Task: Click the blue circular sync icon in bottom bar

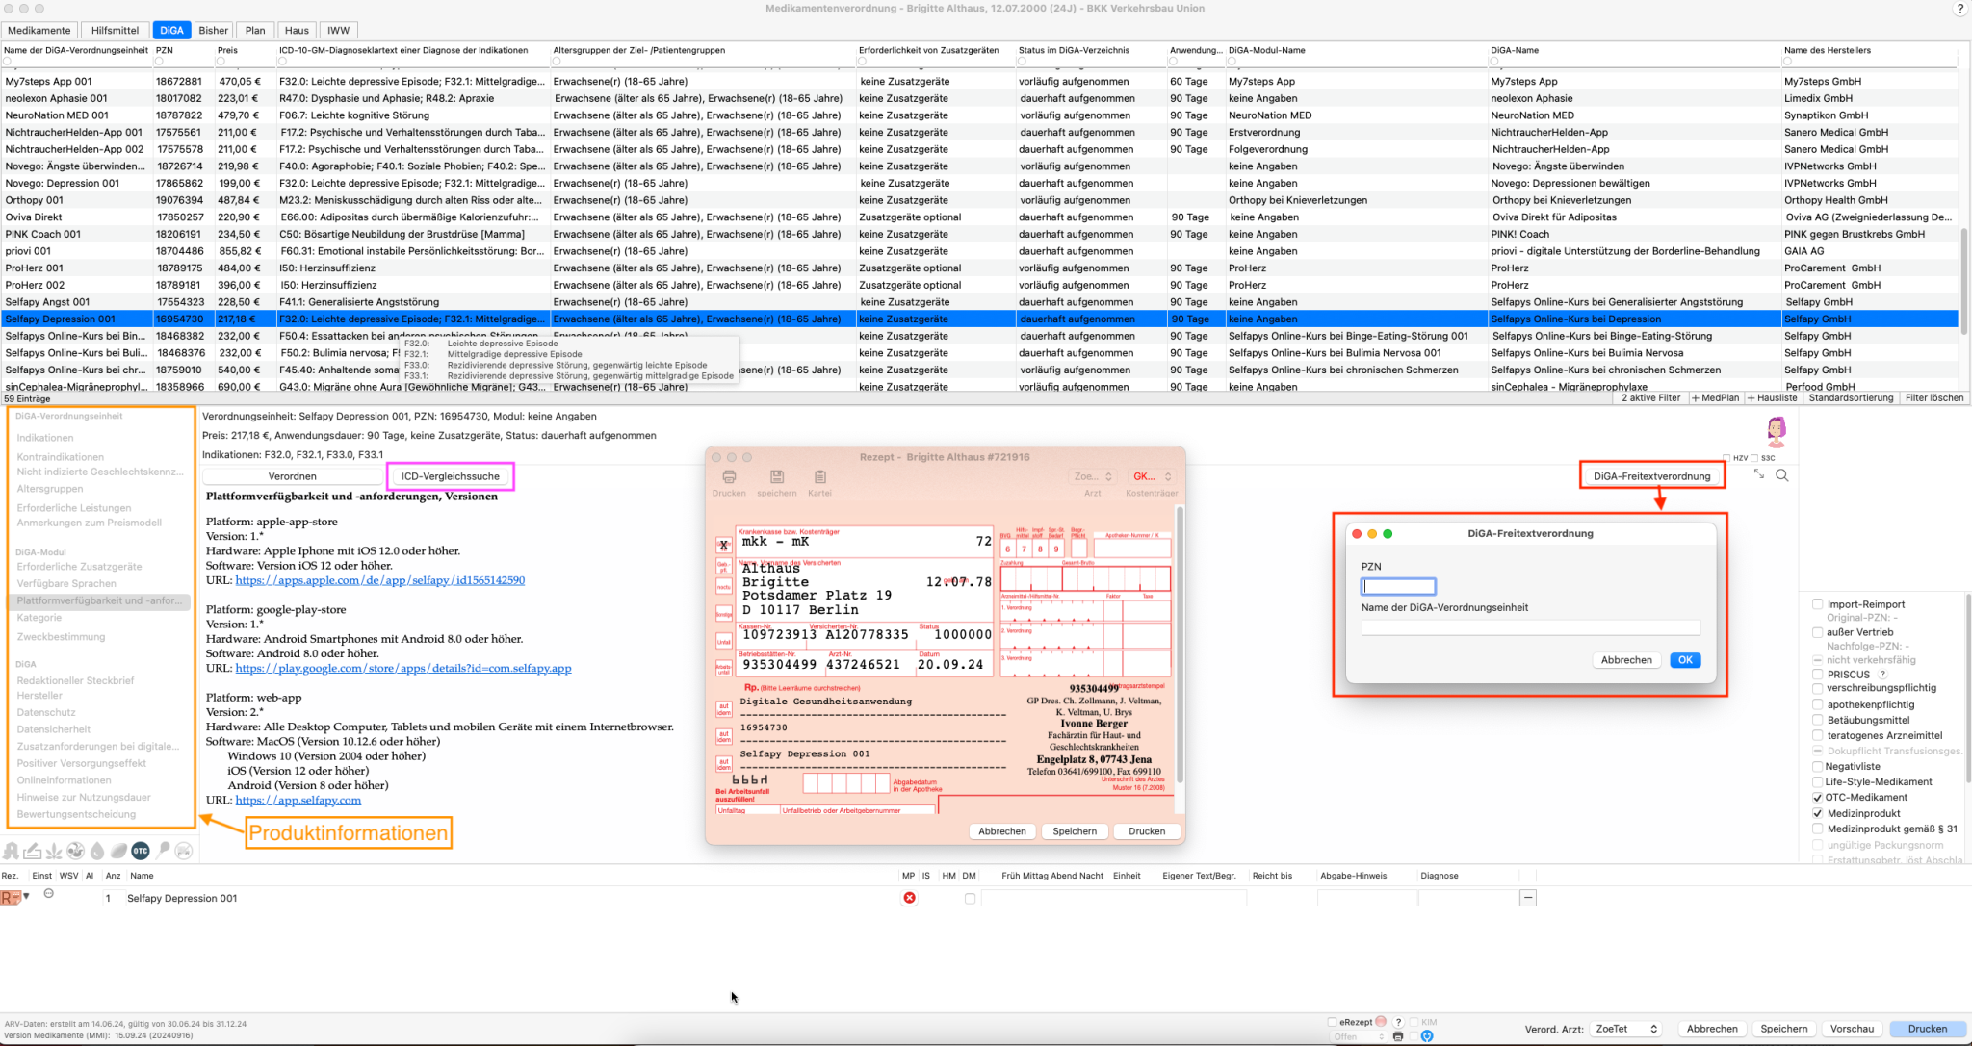Action: (1427, 1036)
